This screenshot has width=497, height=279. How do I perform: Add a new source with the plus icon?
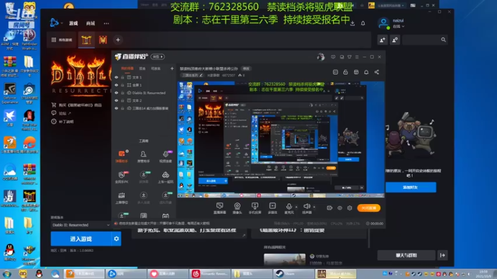(x=172, y=68)
